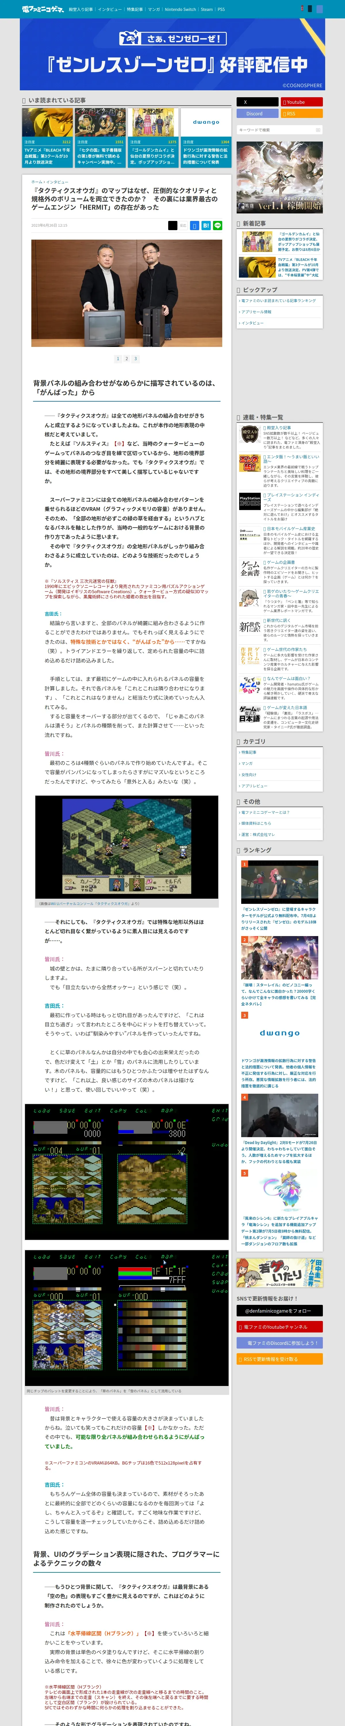Open the 女性向け category link
The height and width of the screenshot is (1726, 345).
pos(248,775)
